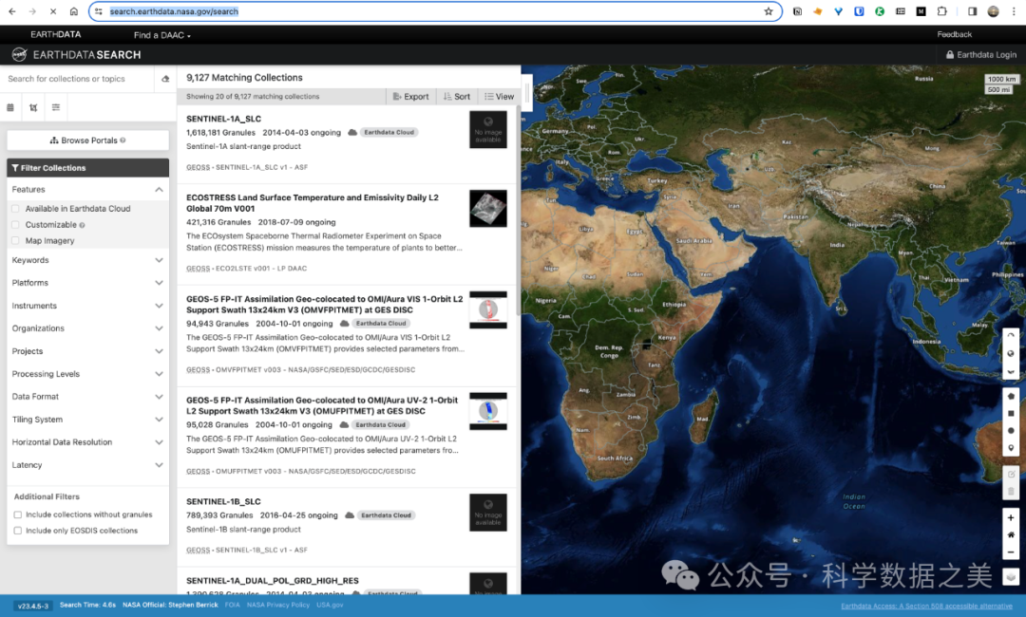Click the Feedback menu item
Image resolution: width=1026 pixels, height=617 pixels.
pos(954,35)
